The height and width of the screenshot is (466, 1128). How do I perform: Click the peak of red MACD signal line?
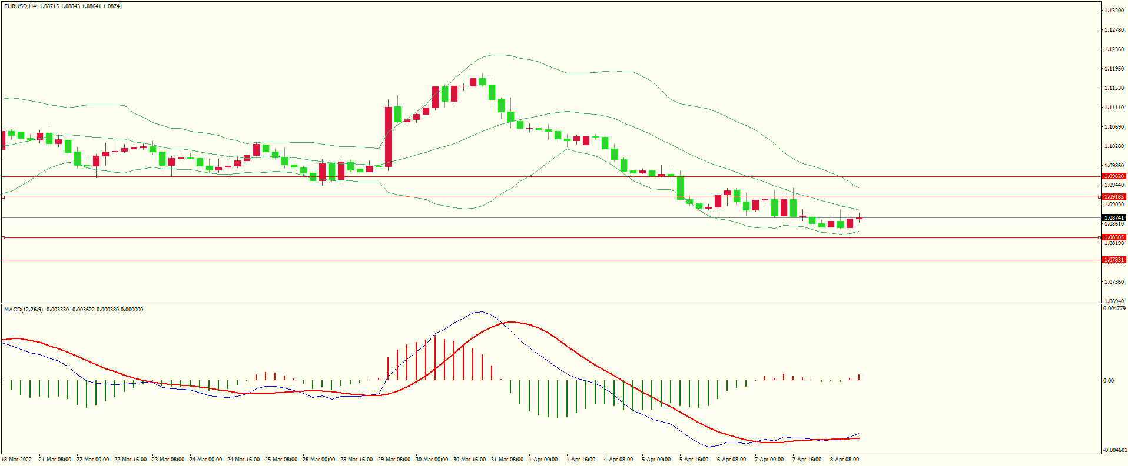point(510,322)
